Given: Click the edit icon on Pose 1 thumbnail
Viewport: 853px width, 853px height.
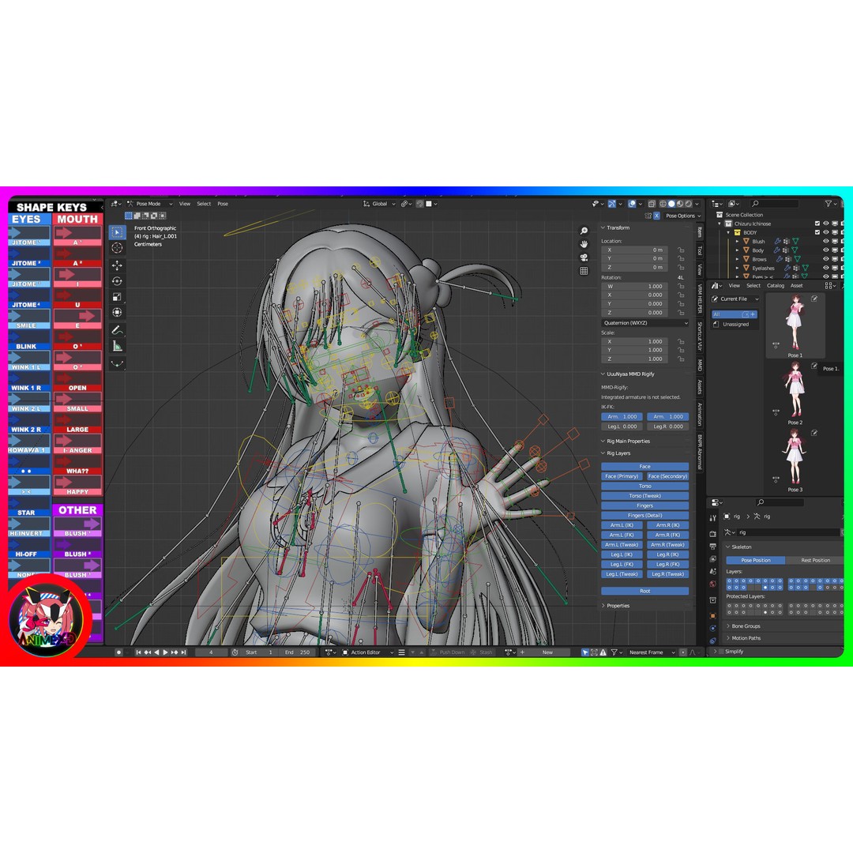Looking at the screenshot, I should tap(814, 299).
